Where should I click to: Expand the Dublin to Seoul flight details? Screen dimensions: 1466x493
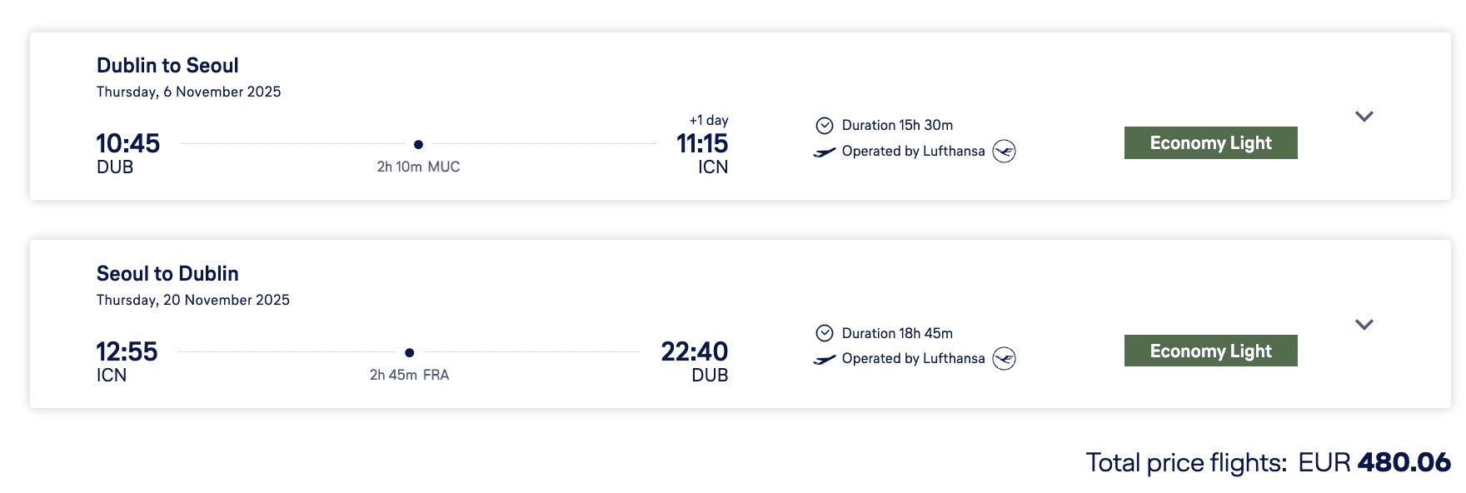point(1364,117)
